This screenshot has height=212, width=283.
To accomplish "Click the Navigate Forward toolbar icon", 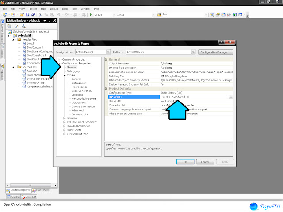I will [84, 15].
